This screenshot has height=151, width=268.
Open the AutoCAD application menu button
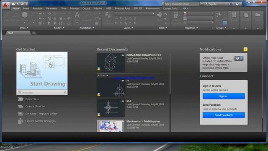(x=5, y=5)
